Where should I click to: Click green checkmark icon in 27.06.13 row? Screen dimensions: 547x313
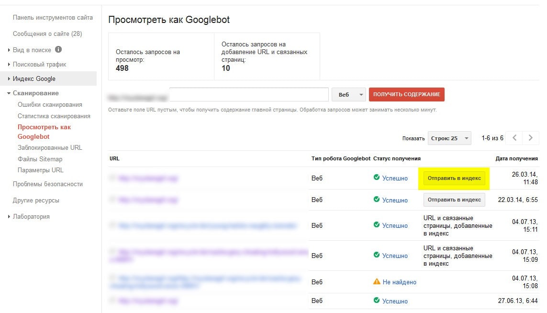(x=376, y=301)
